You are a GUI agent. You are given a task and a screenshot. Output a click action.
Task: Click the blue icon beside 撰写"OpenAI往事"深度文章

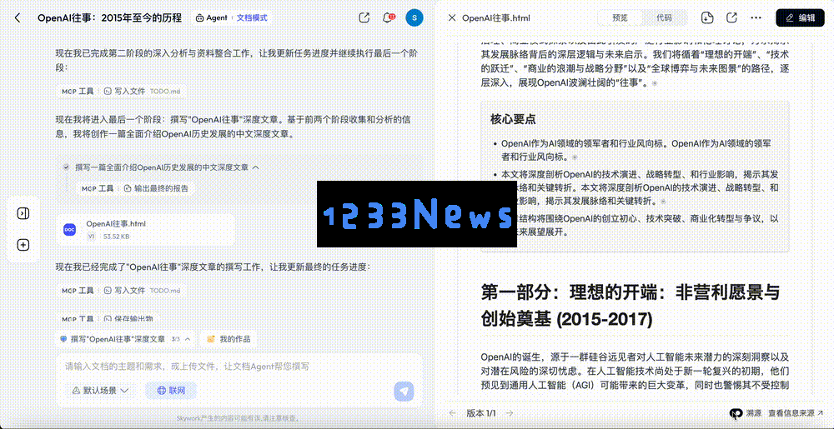click(x=63, y=339)
